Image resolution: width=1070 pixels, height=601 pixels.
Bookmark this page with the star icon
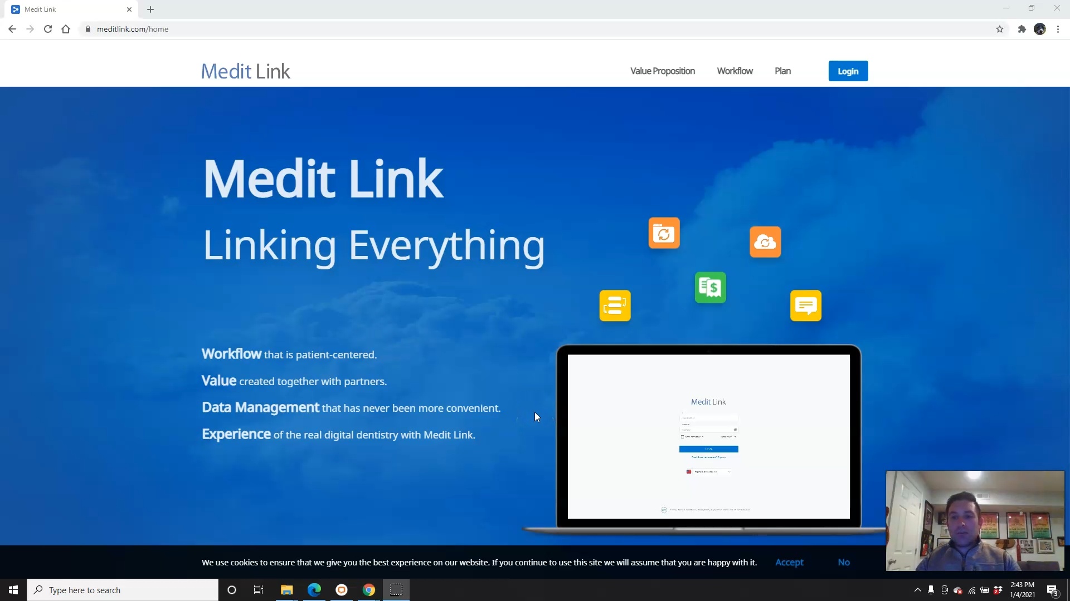[x=1000, y=29]
